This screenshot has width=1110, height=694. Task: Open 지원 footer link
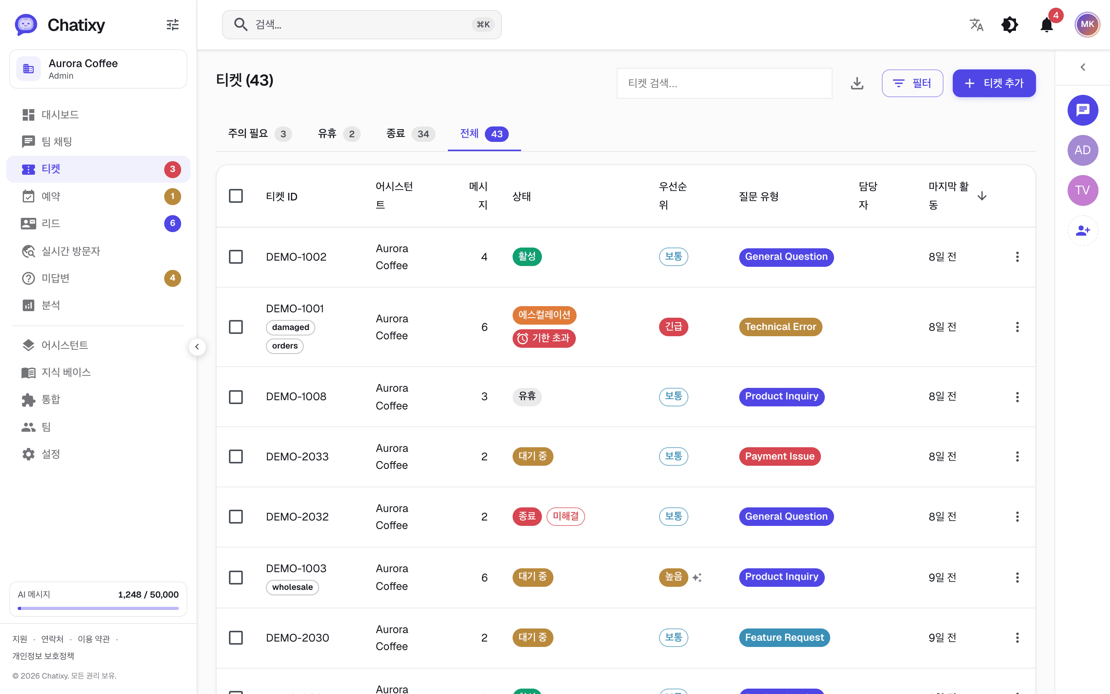(x=20, y=639)
